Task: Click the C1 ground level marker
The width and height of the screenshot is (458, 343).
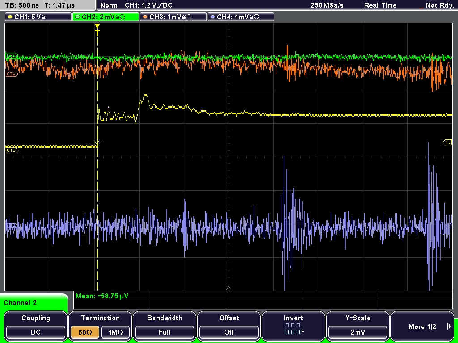Action: point(12,150)
